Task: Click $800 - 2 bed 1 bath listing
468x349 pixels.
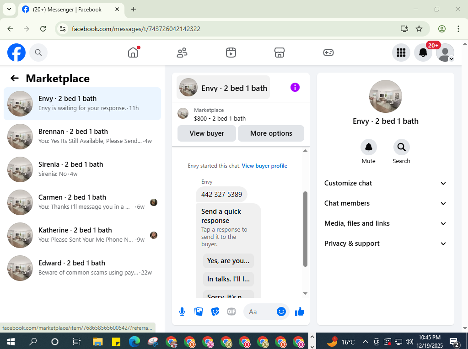Action: click(x=220, y=119)
